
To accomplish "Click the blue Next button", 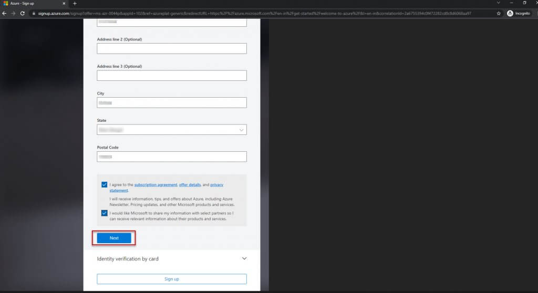I will tap(114, 238).
